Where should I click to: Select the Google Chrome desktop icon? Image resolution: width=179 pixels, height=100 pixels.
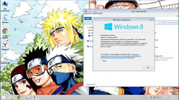point(5,33)
